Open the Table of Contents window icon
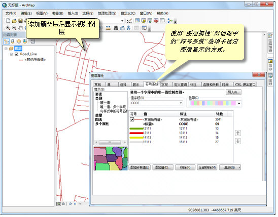 point(137,21)
